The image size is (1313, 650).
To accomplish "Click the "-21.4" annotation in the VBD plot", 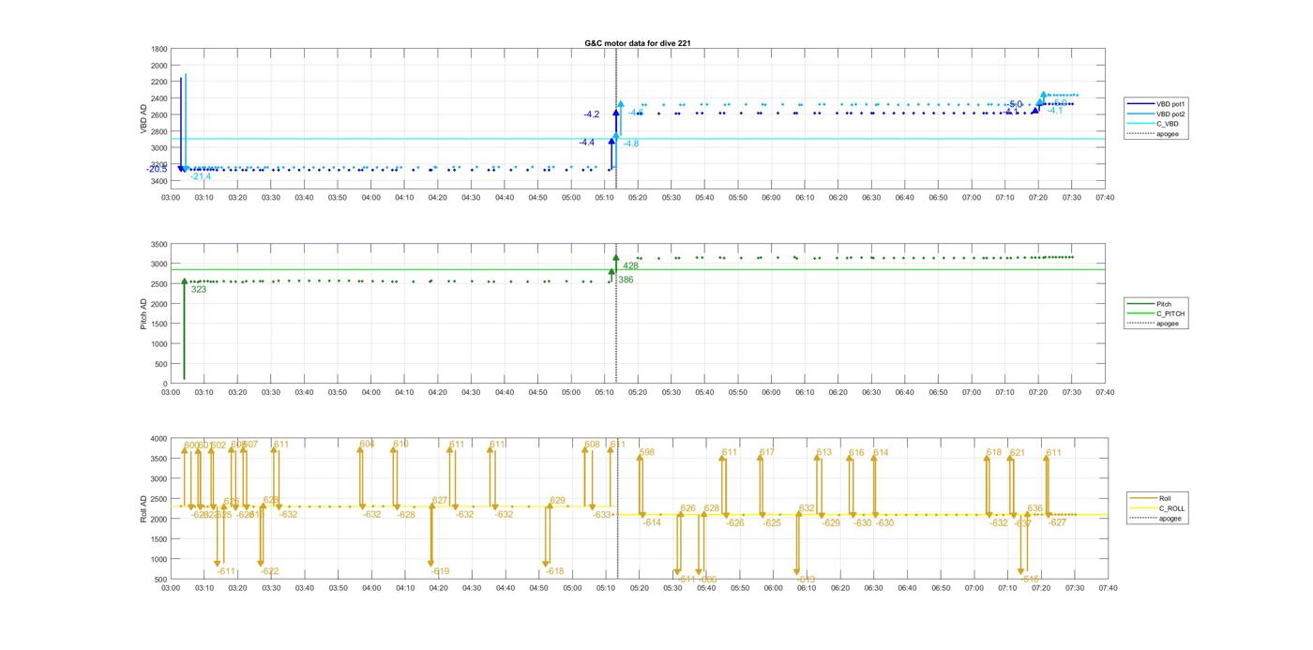I will pos(201,176).
